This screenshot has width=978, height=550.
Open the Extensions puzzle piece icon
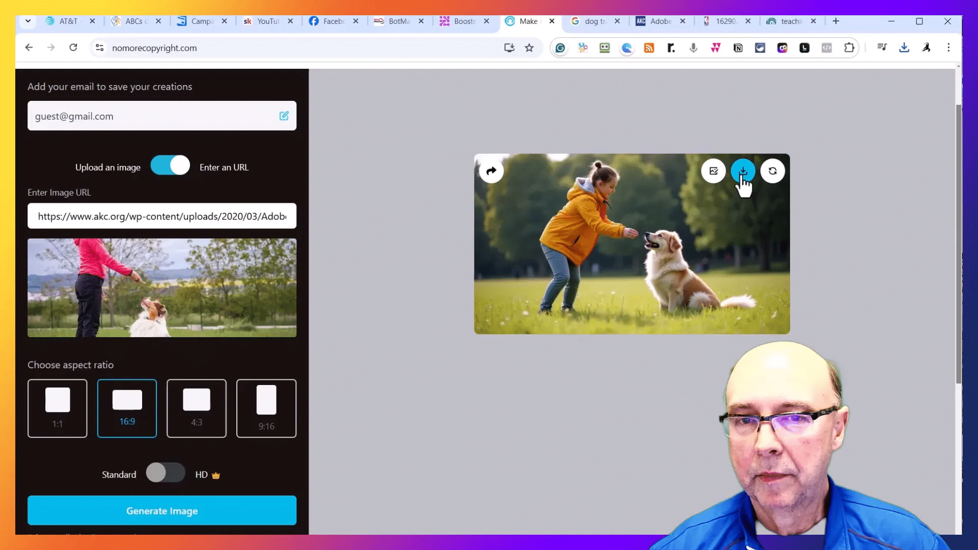[x=849, y=48]
